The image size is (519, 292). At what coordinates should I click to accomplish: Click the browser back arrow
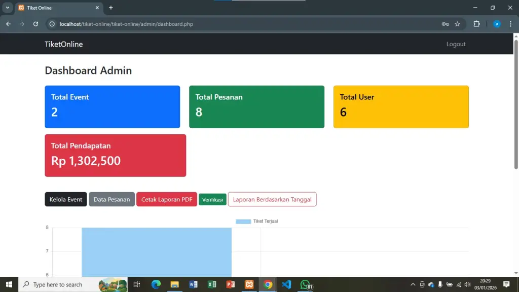click(8, 24)
